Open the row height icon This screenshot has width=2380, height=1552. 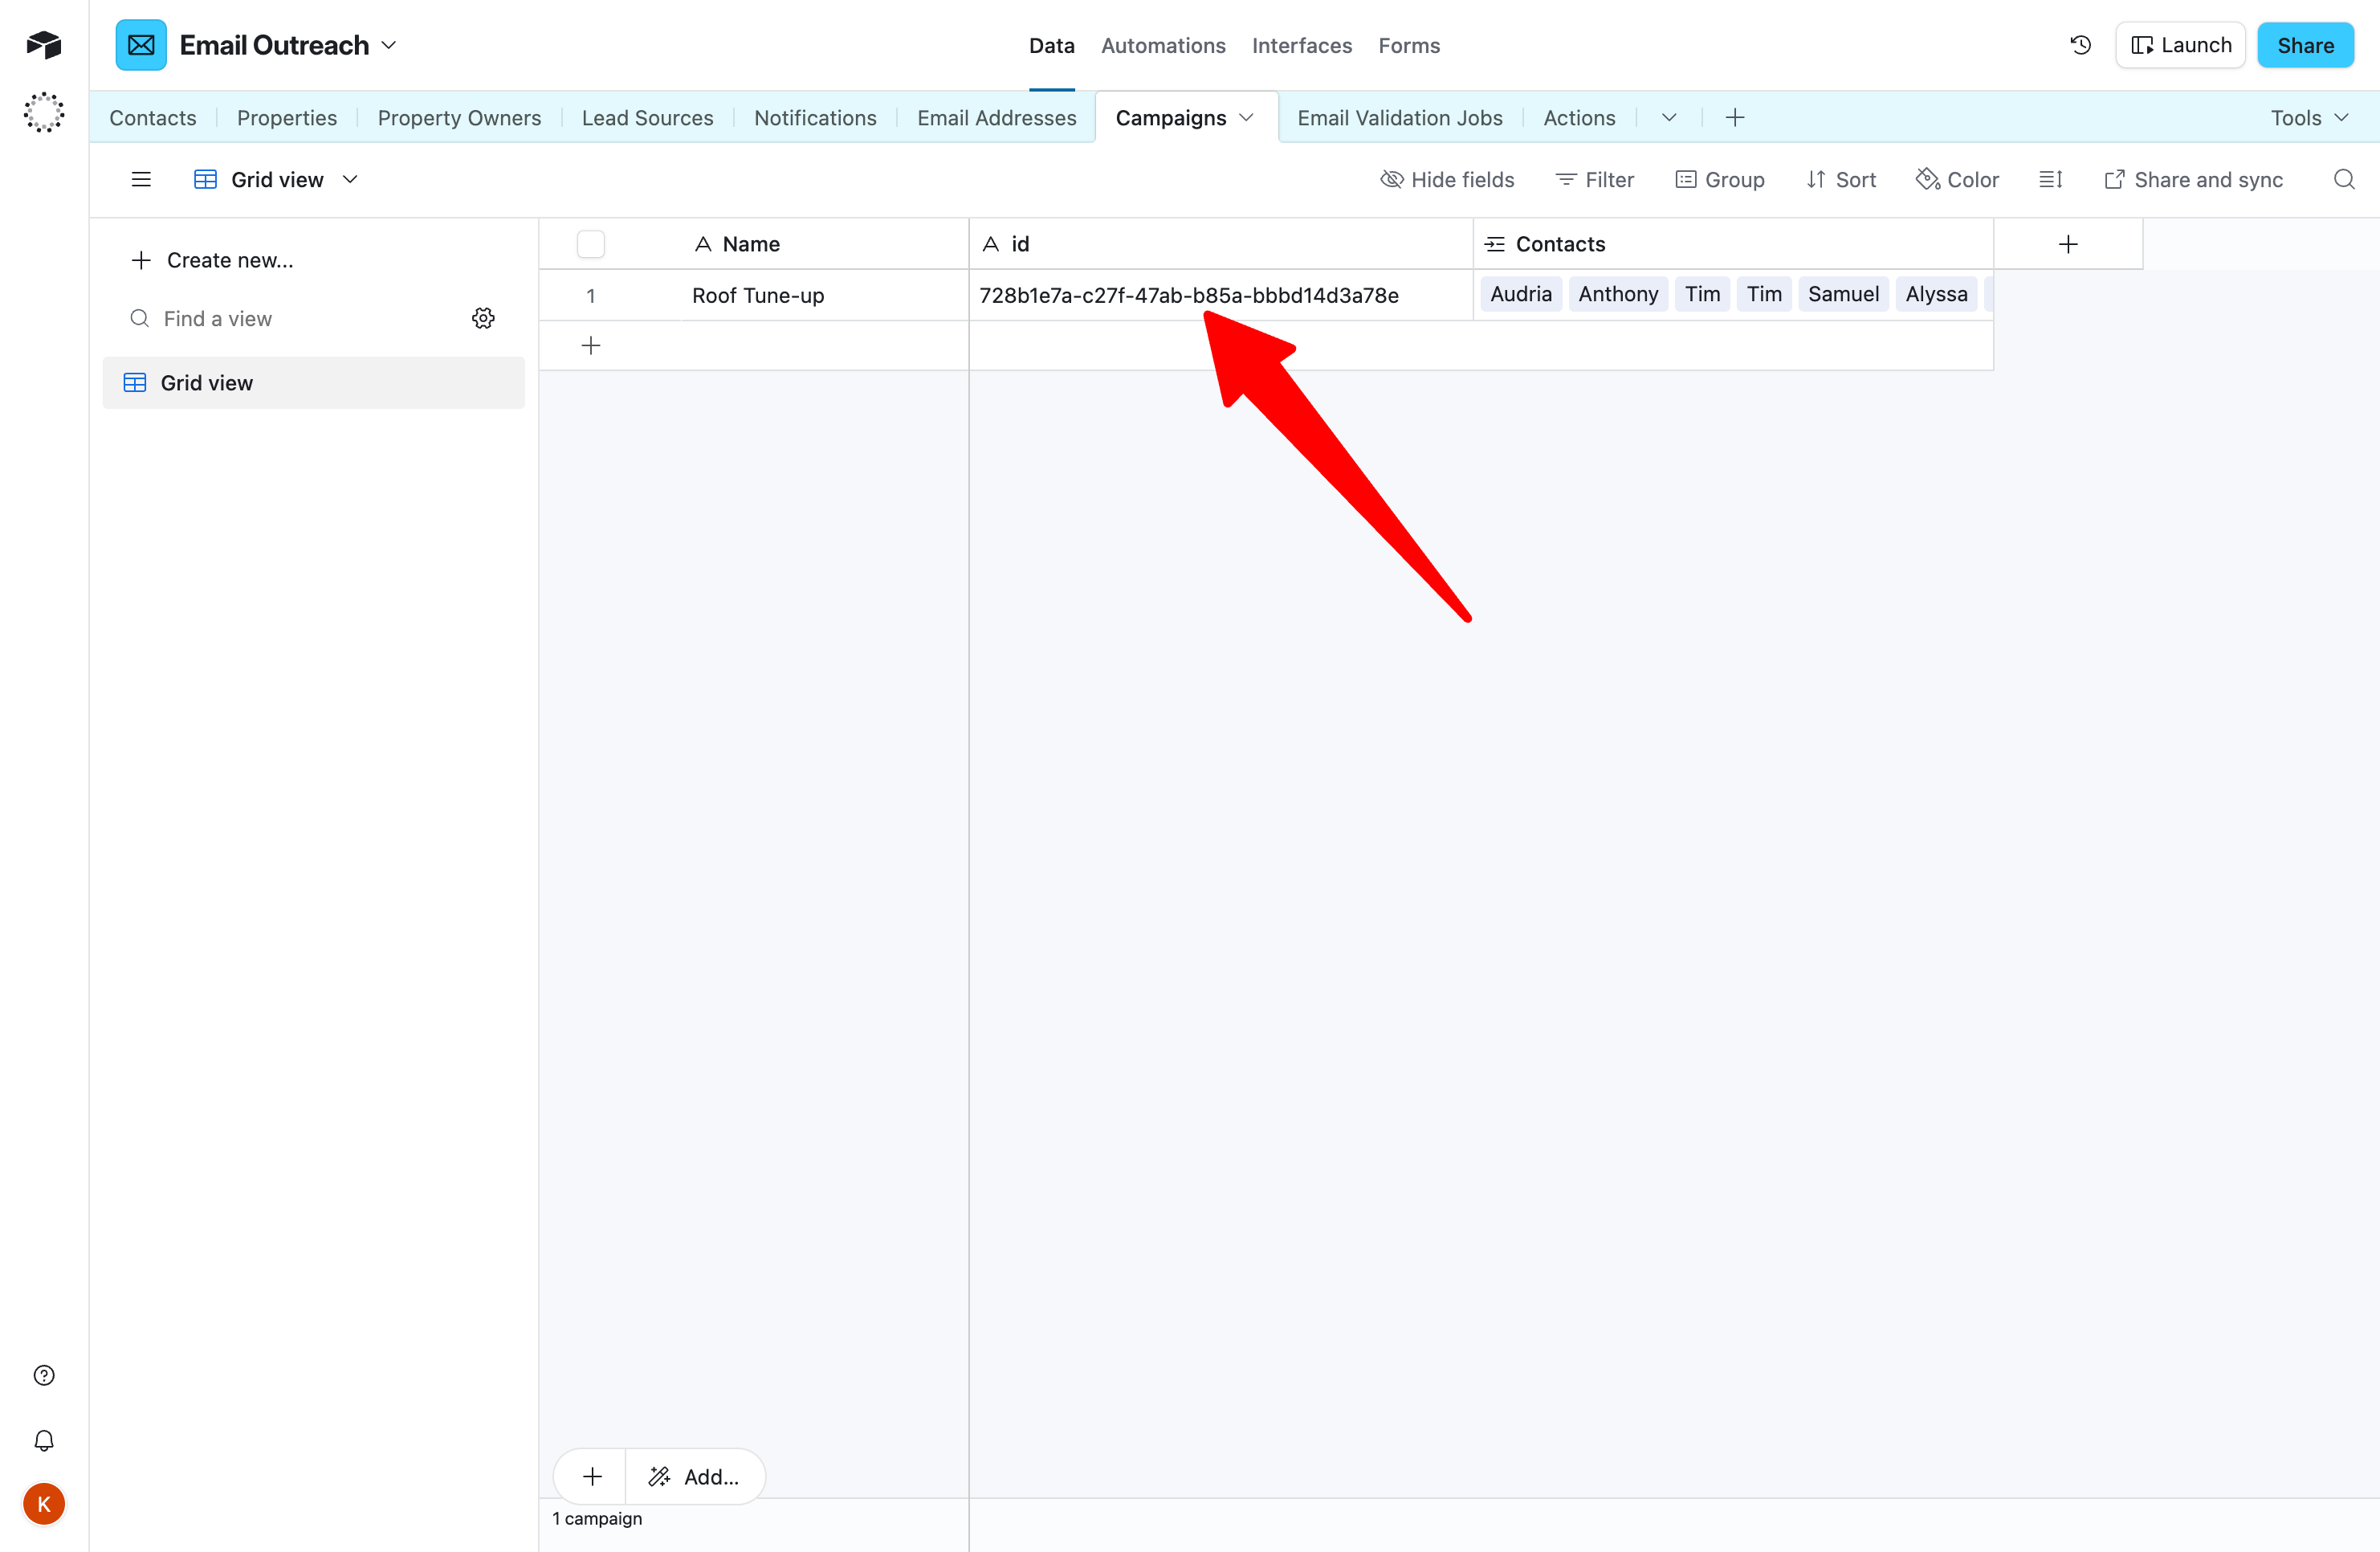click(x=2050, y=179)
